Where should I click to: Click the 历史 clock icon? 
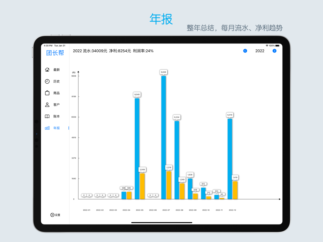tap(47, 81)
